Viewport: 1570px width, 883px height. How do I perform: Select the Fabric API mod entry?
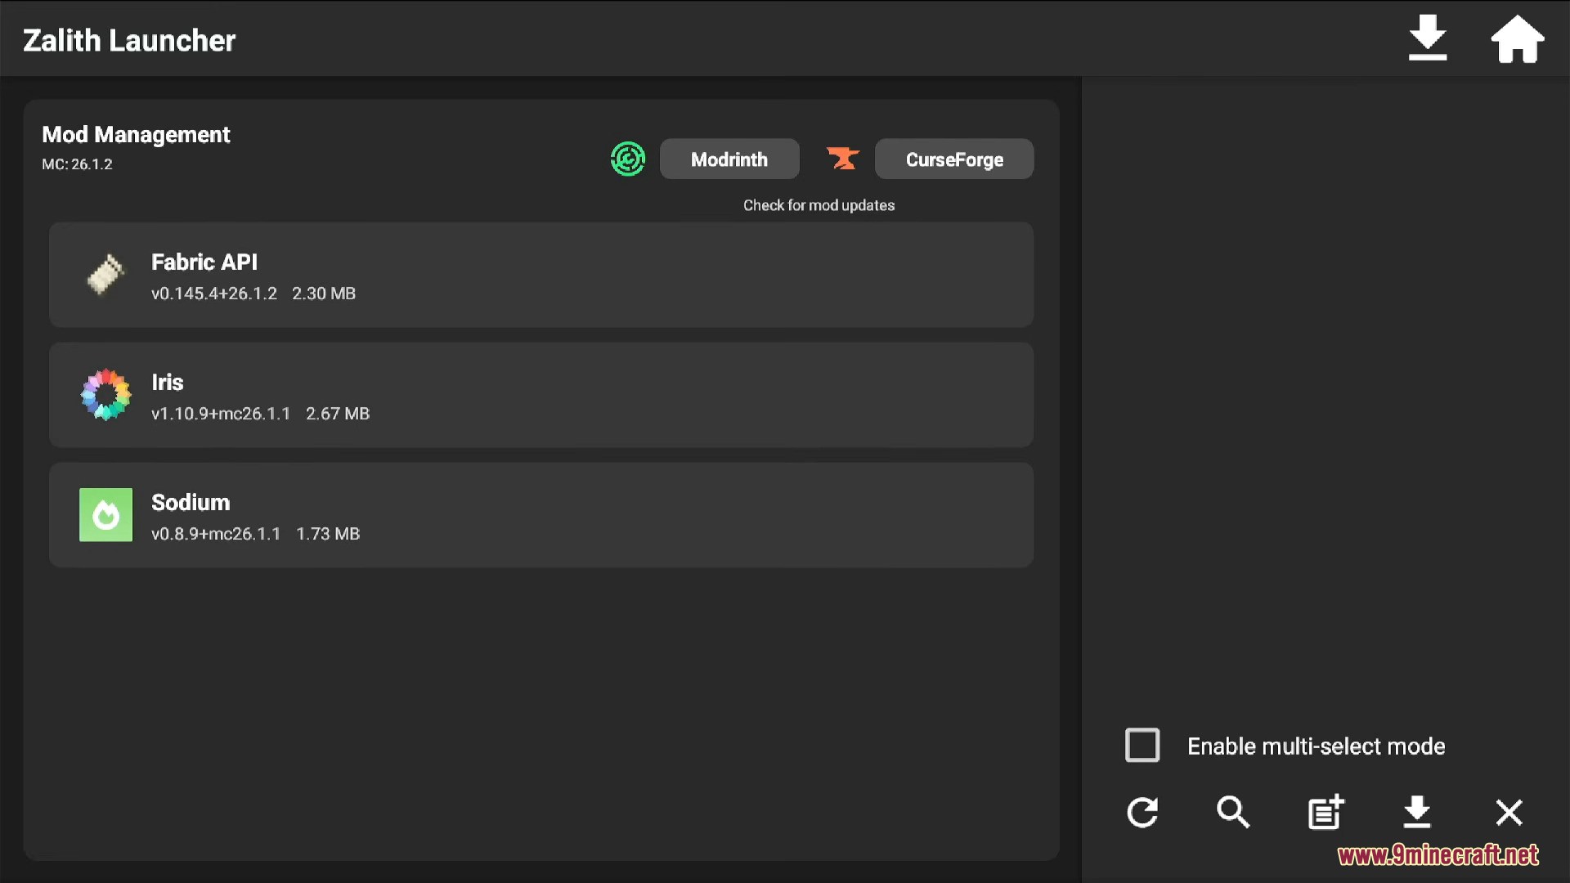541,275
